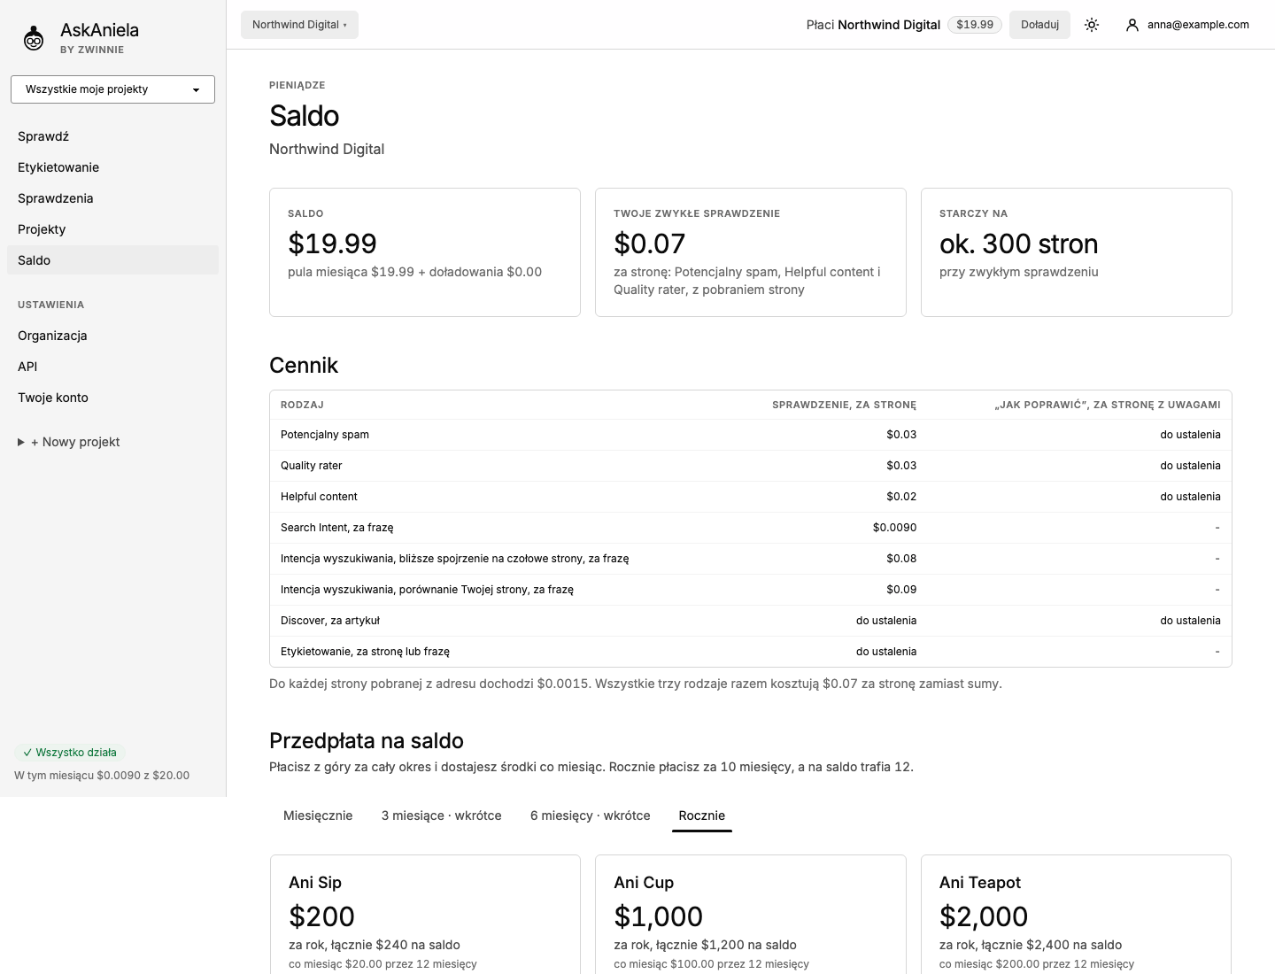Select Saldo in the sidebar

click(112, 260)
